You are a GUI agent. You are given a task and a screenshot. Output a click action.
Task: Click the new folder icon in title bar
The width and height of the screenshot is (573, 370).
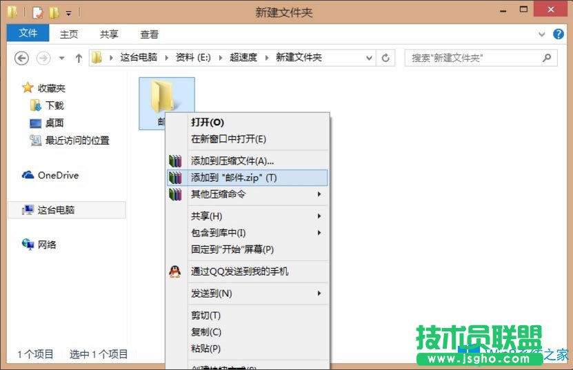(x=54, y=13)
